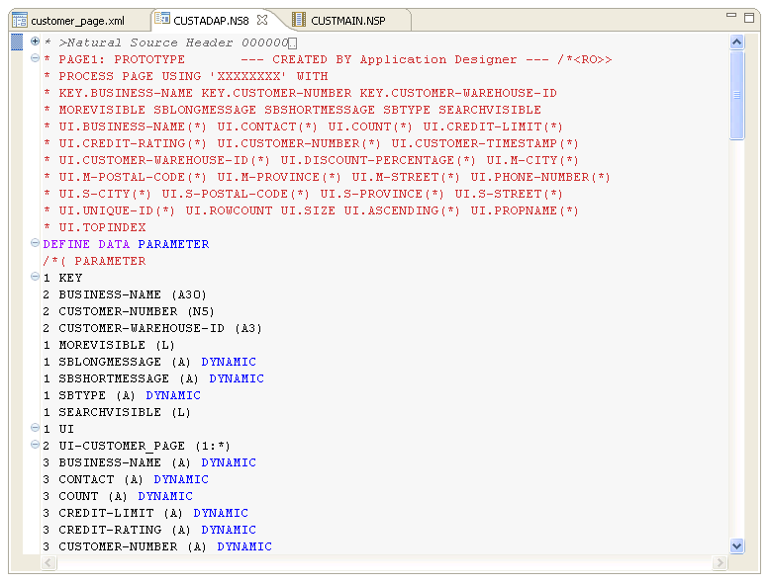Fold the 2 UI-CUSTOMER_PAGE group

point(36,446)
